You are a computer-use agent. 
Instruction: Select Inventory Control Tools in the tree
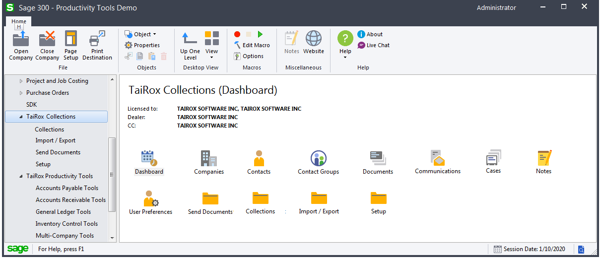coord(67,224)
